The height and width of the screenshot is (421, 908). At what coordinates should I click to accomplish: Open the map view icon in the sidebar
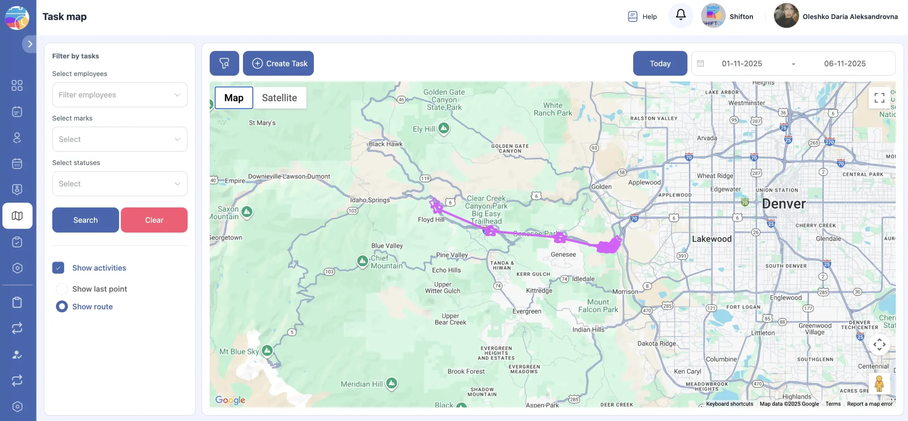point(17,215)
